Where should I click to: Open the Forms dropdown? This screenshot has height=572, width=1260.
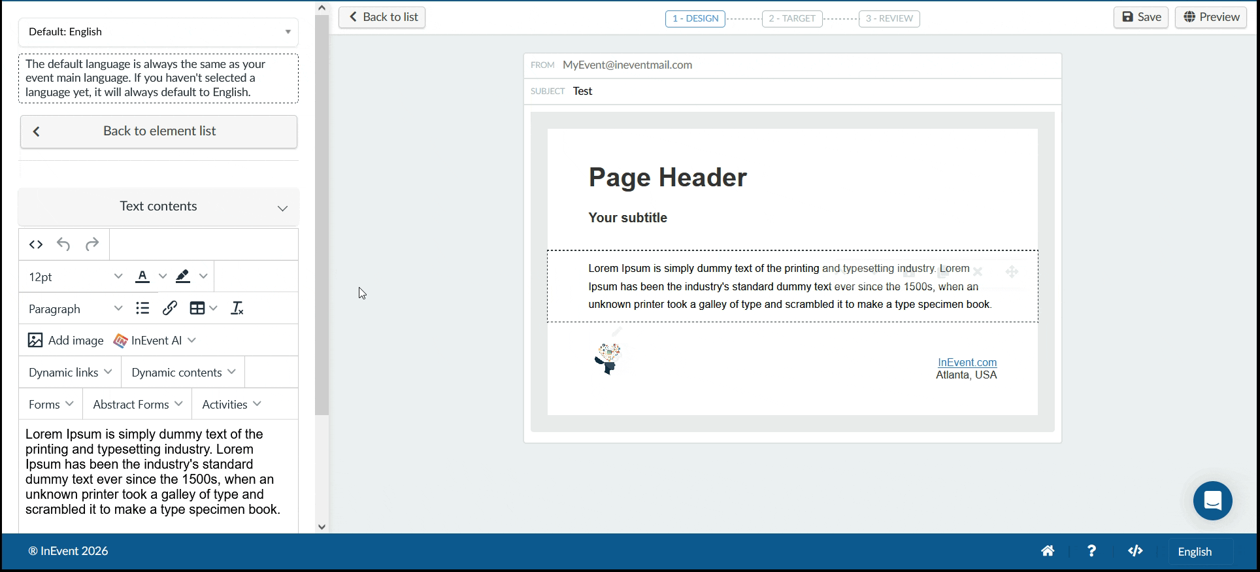click(51, 405)
